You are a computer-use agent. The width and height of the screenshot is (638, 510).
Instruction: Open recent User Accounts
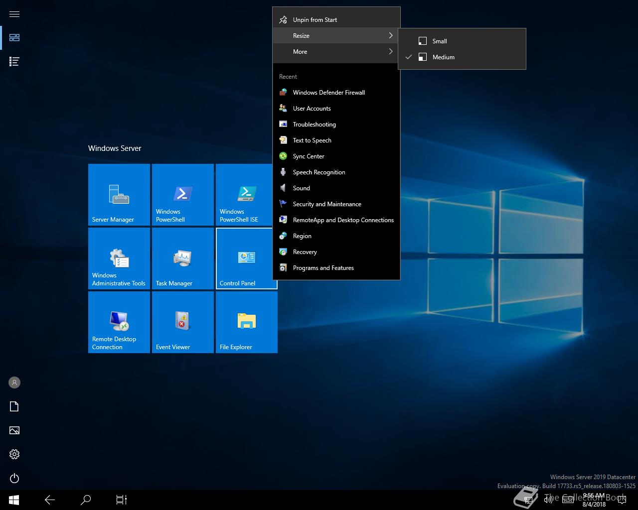click(x=336, y=109)
